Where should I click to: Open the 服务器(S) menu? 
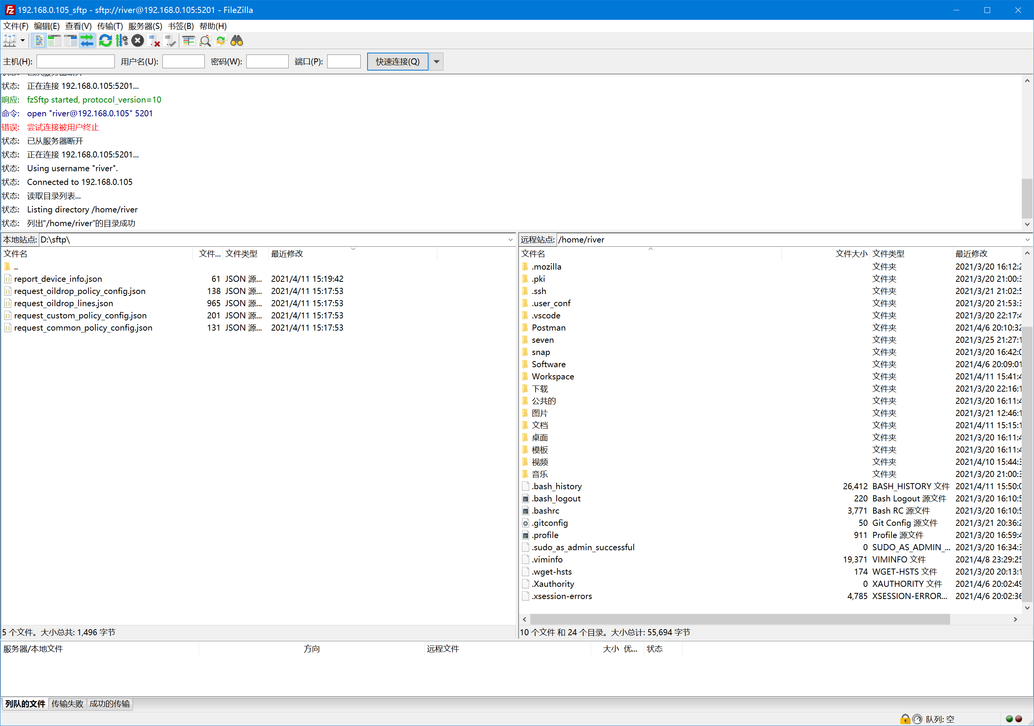(145, 26)
